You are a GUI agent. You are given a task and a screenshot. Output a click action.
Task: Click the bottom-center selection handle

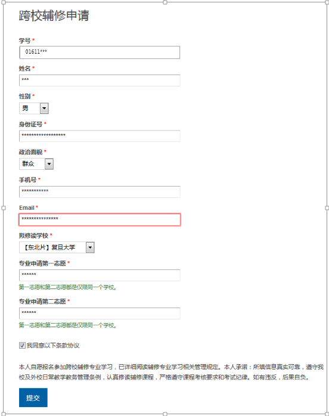(x=165, y=414)
